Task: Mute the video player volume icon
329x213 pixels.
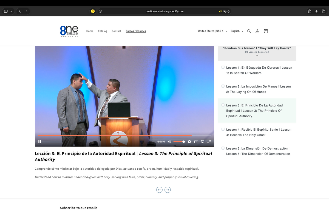Action: click(x=169, y=142)
